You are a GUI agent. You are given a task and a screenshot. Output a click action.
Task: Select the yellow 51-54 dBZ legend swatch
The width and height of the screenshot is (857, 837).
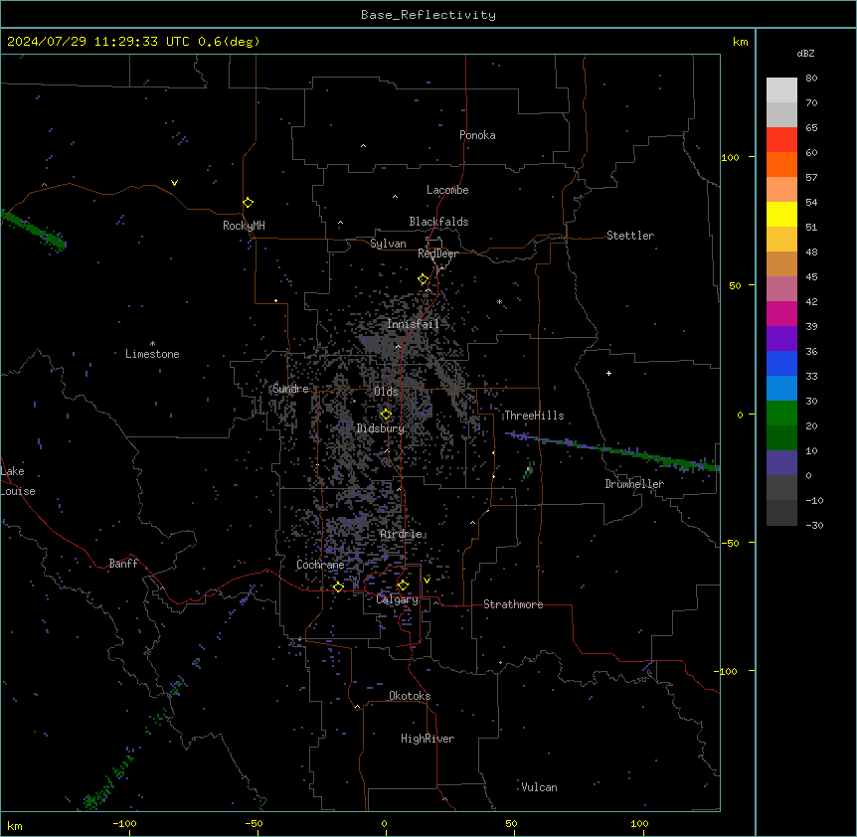tap(781, 214)
